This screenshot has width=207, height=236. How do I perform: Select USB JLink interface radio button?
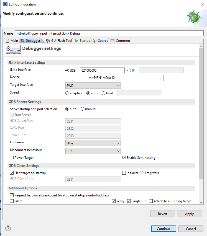tap(67, 71)
